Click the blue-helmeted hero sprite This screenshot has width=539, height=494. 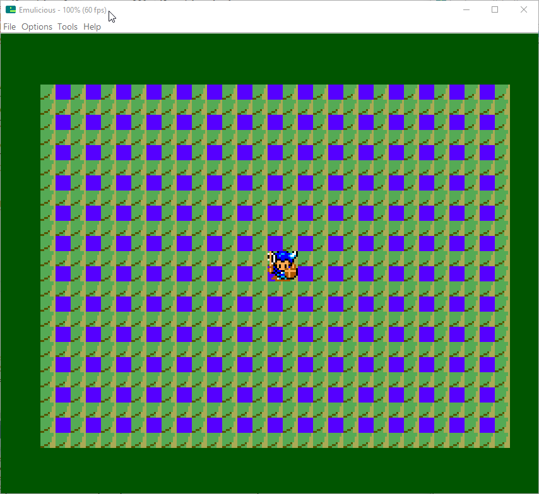[282, 266]
